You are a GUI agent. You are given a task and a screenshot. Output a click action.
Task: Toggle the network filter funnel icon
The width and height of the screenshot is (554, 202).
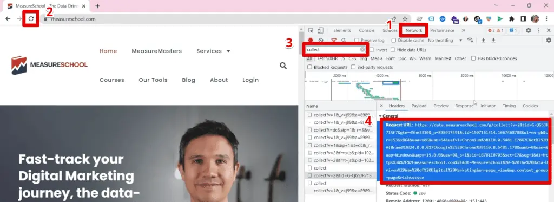tap(334, 40)
